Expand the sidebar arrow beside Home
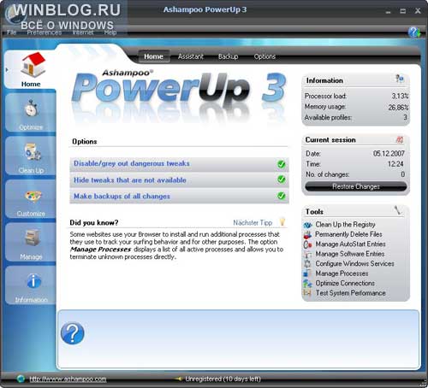This screenshot has width=428, height=388. coord(7,69)
